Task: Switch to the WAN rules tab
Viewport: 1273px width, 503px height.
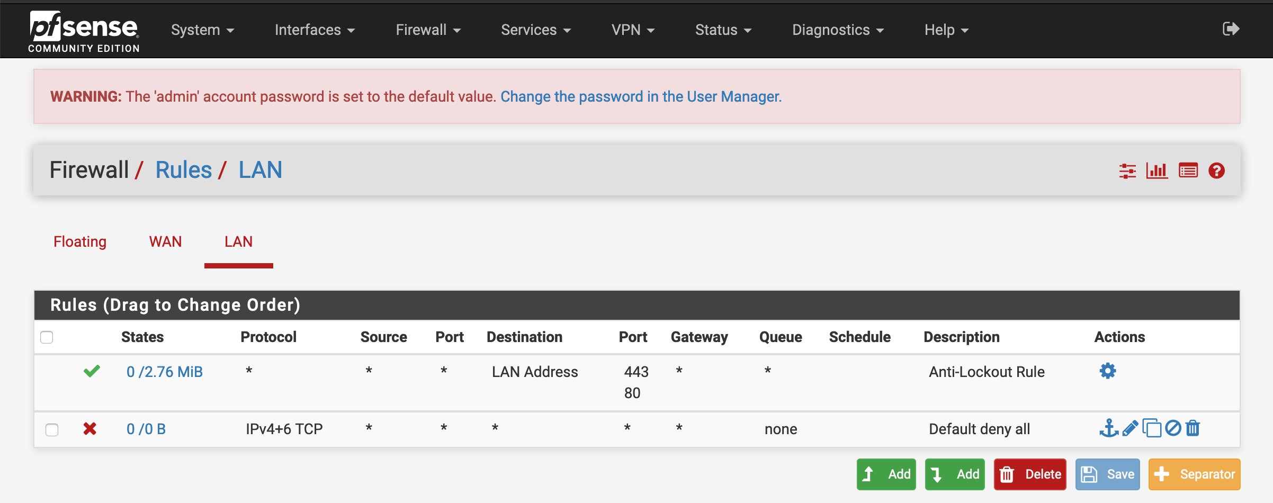Action: pos(165,242)
